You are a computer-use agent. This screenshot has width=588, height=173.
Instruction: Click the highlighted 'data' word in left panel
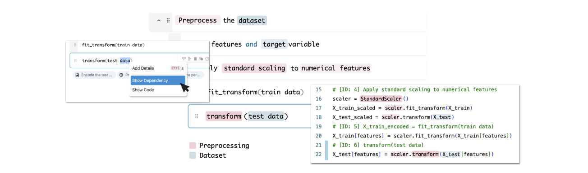click(125, 61)
